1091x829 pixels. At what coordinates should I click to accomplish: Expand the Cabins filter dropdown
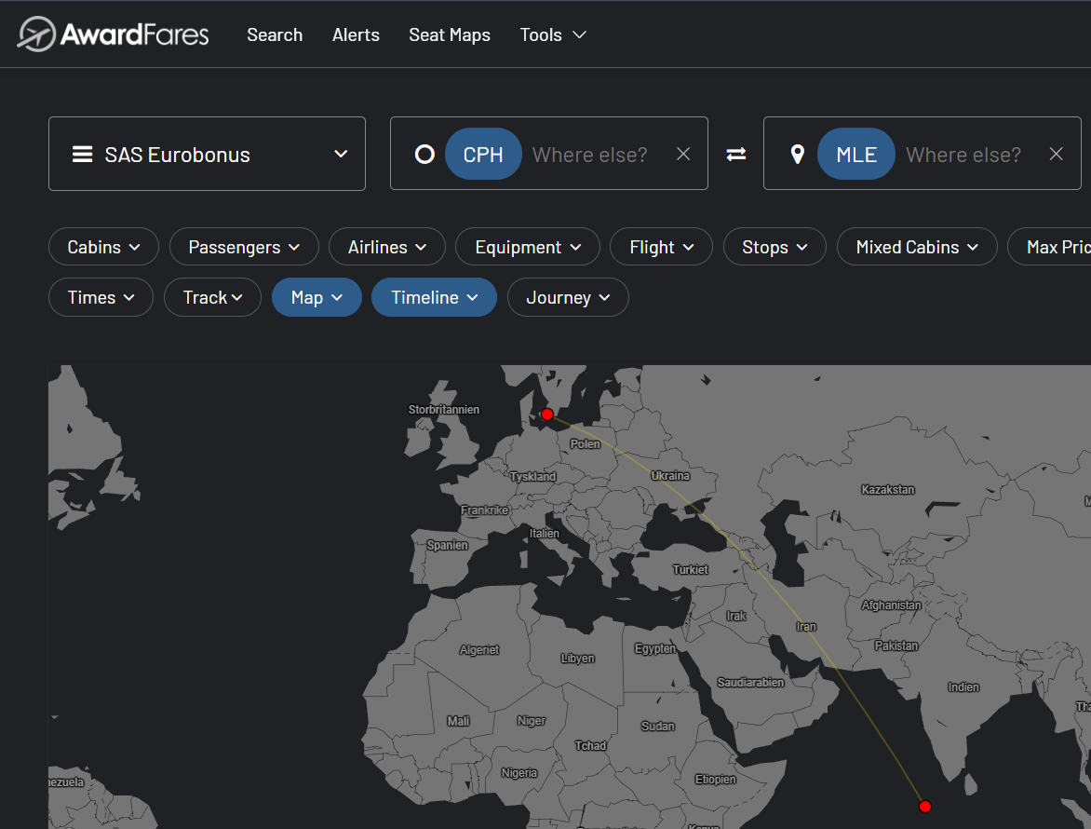click(x=103, y=247)
